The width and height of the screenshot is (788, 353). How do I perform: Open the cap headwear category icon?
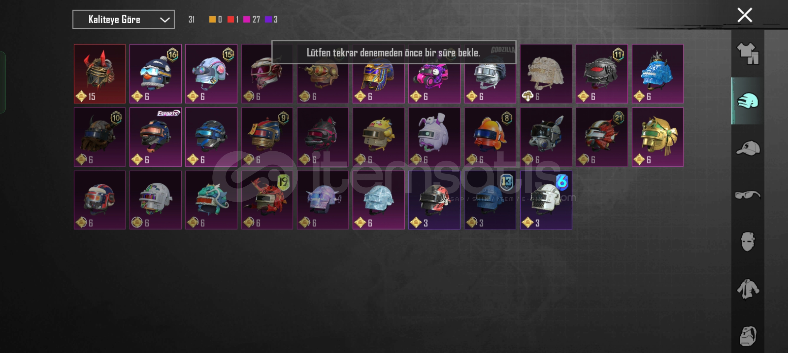tap(747, 148)
